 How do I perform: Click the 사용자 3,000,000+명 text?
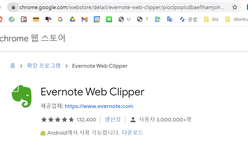[165, 120]
